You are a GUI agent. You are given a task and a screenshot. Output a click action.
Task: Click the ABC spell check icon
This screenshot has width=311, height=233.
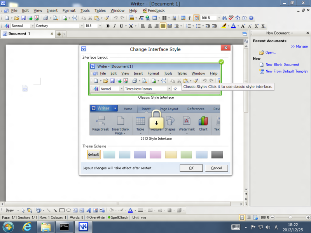tap(231, 18)
